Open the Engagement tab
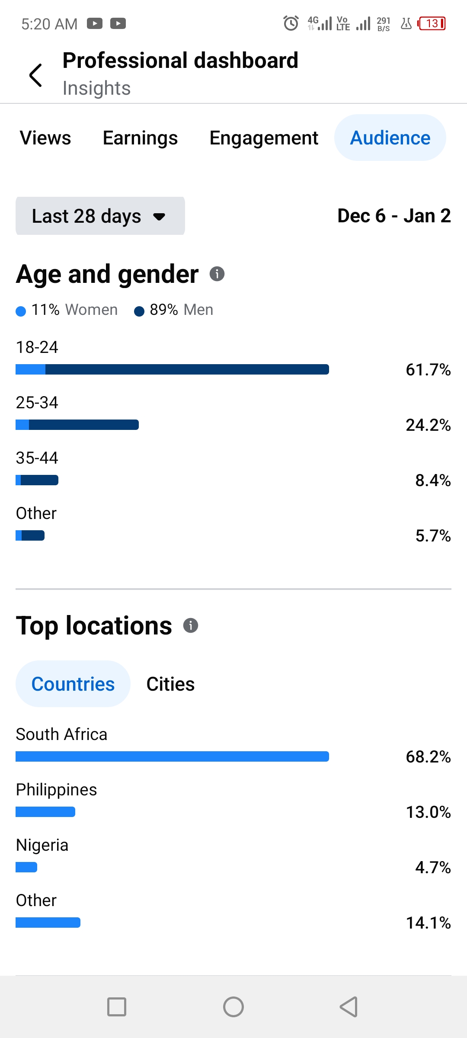467x1038 pixels. pos(264,138)
